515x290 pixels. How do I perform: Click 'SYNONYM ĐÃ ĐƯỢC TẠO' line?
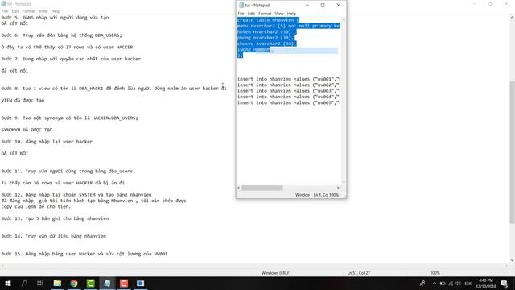[27, 130]
